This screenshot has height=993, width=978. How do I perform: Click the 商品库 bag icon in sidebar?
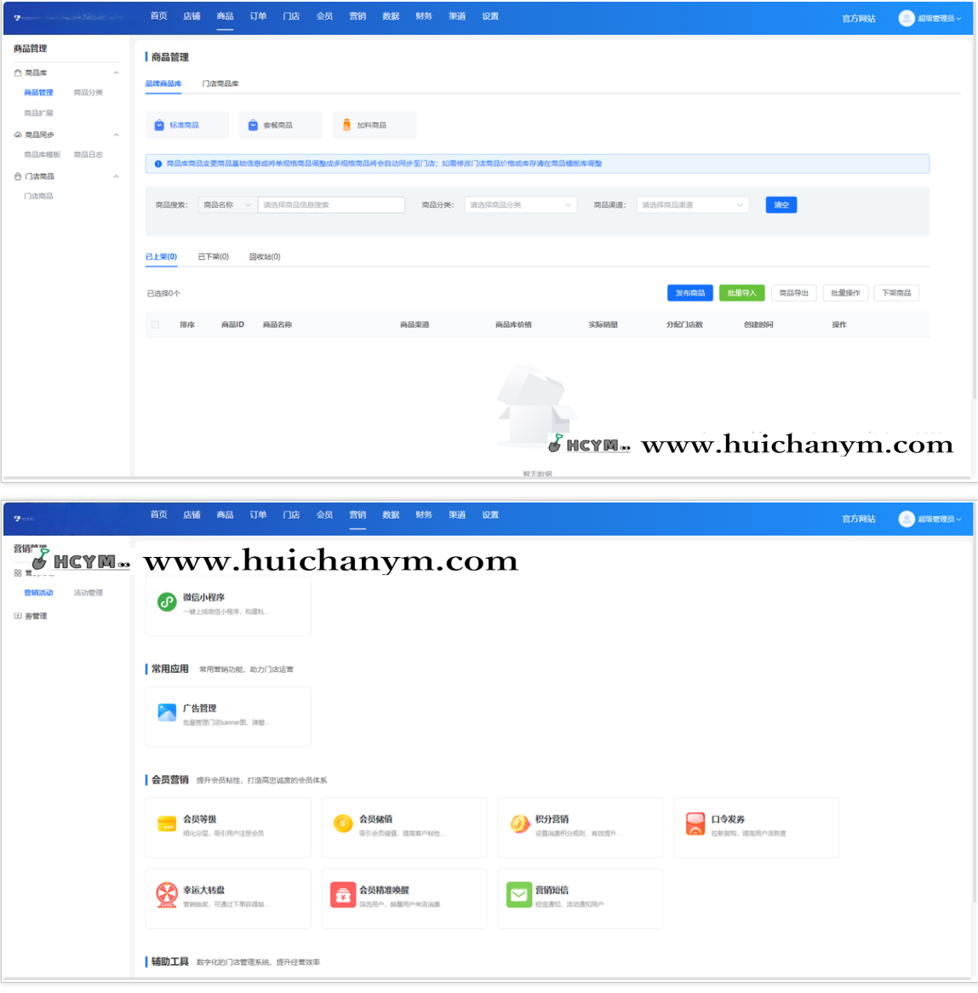coord(18,73)
